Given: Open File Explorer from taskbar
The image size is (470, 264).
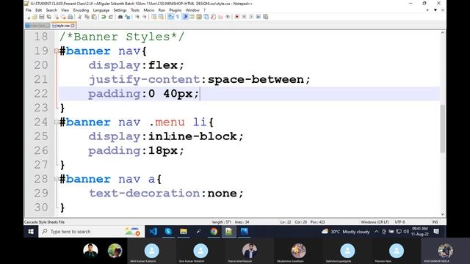Looking at the screenshot, I should coord(184,232).
